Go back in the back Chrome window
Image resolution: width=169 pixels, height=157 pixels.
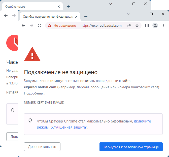point(6,15)
